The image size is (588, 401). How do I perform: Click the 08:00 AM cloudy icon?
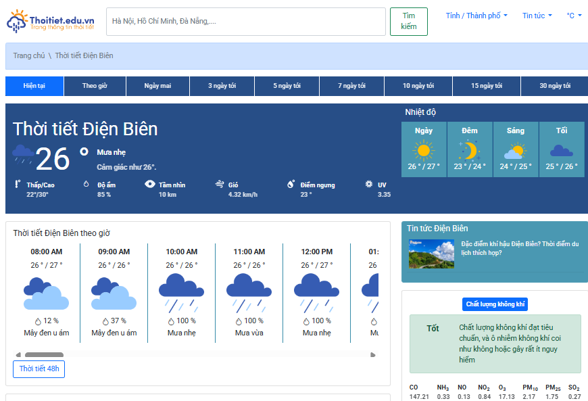pos(46,293)
